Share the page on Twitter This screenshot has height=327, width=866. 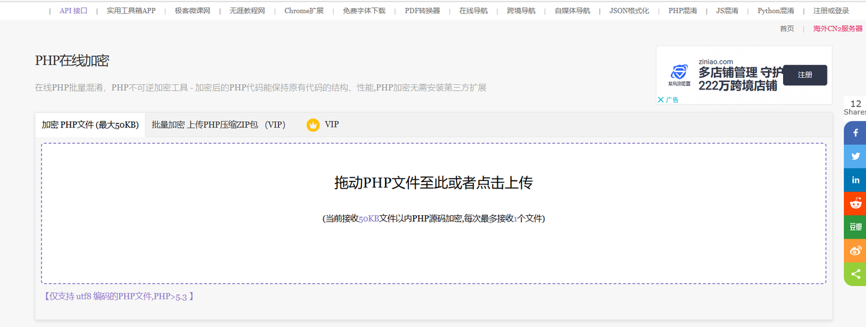(x=855, y=156)
